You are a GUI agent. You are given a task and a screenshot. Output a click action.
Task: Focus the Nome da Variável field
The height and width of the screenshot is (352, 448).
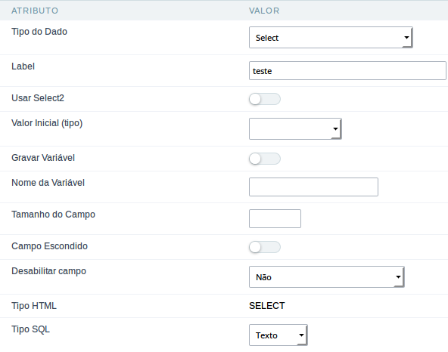[313, 187]
